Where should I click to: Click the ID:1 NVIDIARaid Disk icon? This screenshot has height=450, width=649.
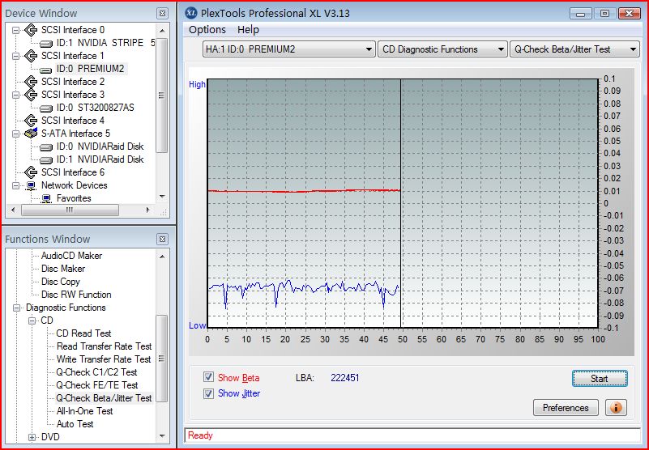tap(46, 160)
